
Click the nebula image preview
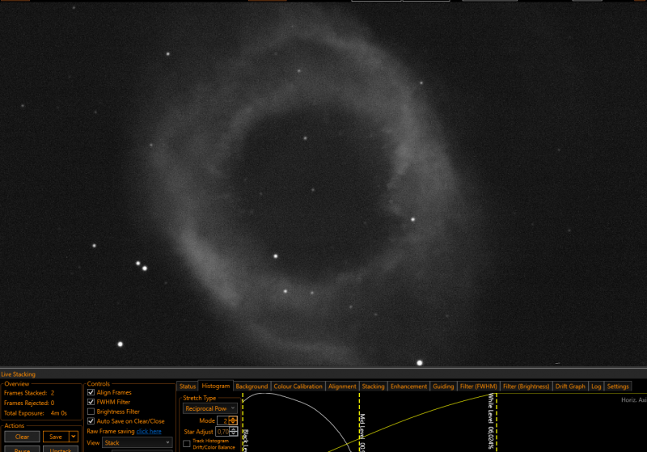(x=323, y=184)
